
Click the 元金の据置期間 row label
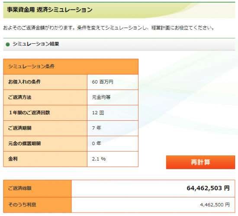point(24,143)
